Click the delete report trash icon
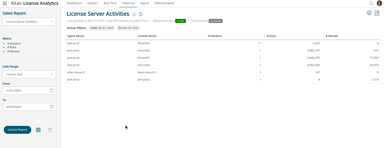 [50, 130]
